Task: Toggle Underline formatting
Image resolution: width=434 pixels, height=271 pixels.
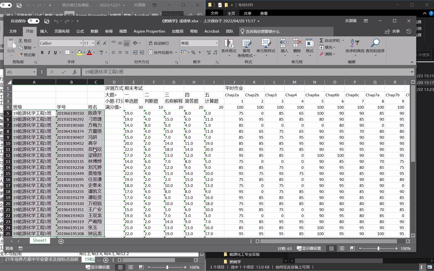Action: (x=55, y=52)
